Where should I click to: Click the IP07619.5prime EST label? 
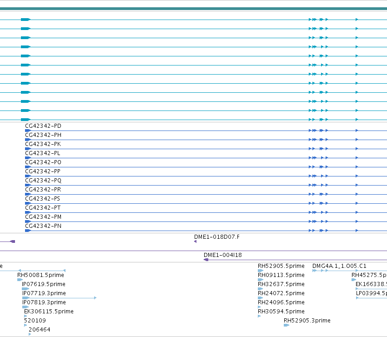click(44, 284)
